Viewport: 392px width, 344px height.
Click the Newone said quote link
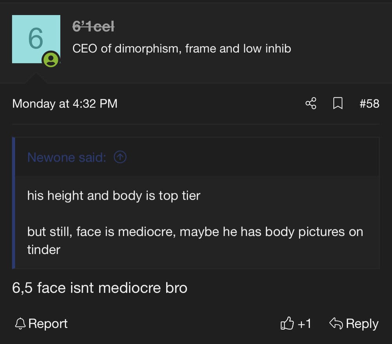(67, 157)
